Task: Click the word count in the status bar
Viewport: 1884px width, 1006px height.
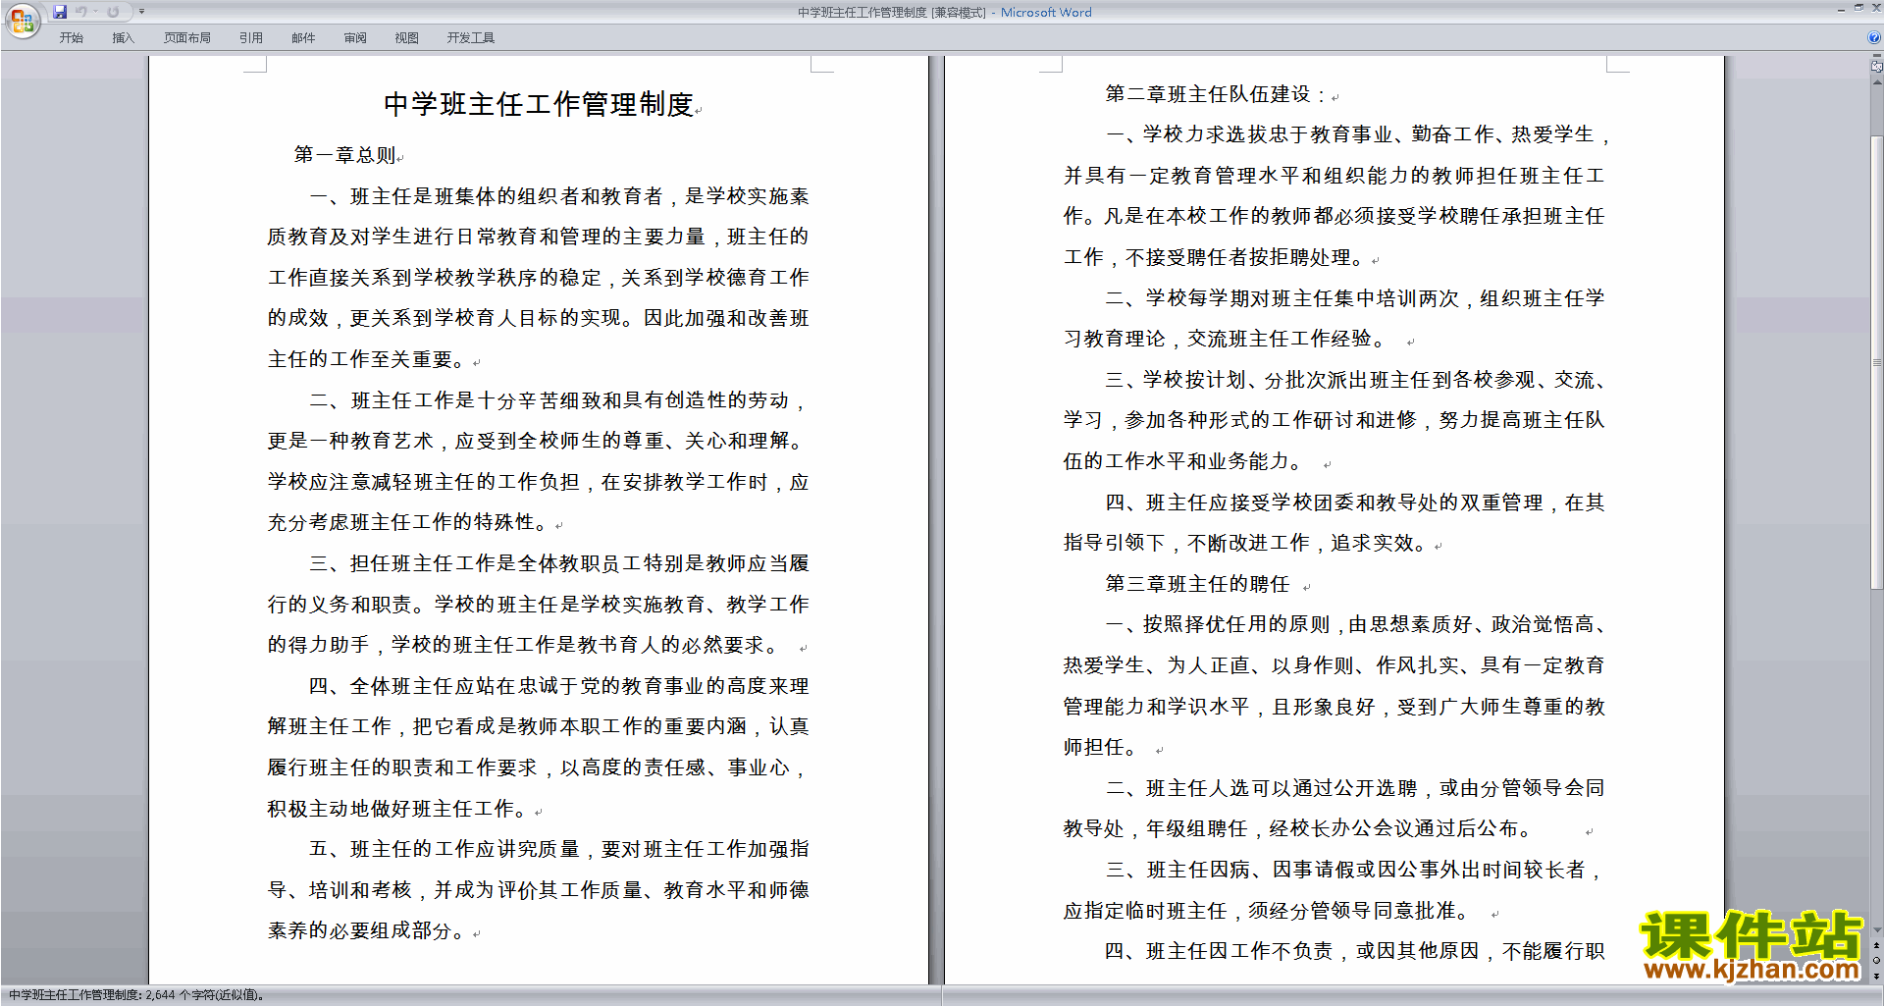Action: coord(136,995)
